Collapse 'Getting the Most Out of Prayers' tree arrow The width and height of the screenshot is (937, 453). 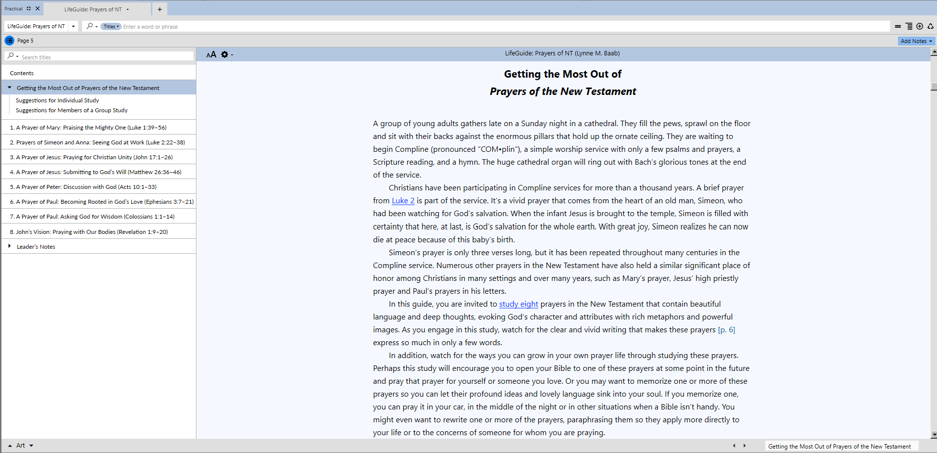click(x=9, y=88)
